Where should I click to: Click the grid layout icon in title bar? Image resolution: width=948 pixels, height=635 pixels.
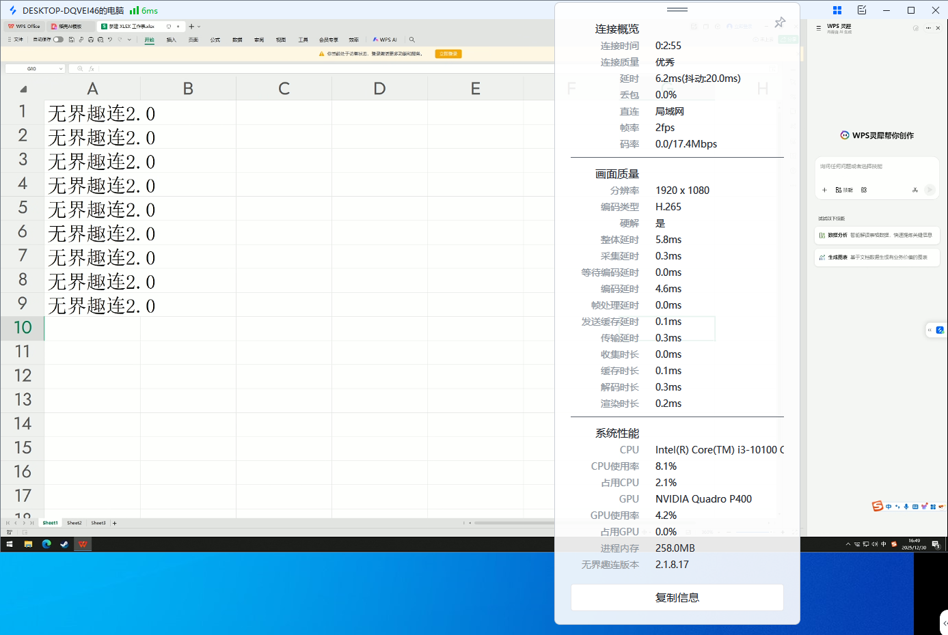(x=837, y=10)
